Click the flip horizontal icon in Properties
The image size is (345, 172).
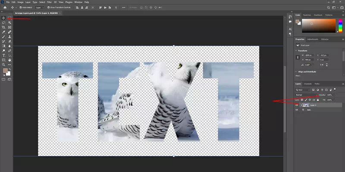tap(322, 65)
